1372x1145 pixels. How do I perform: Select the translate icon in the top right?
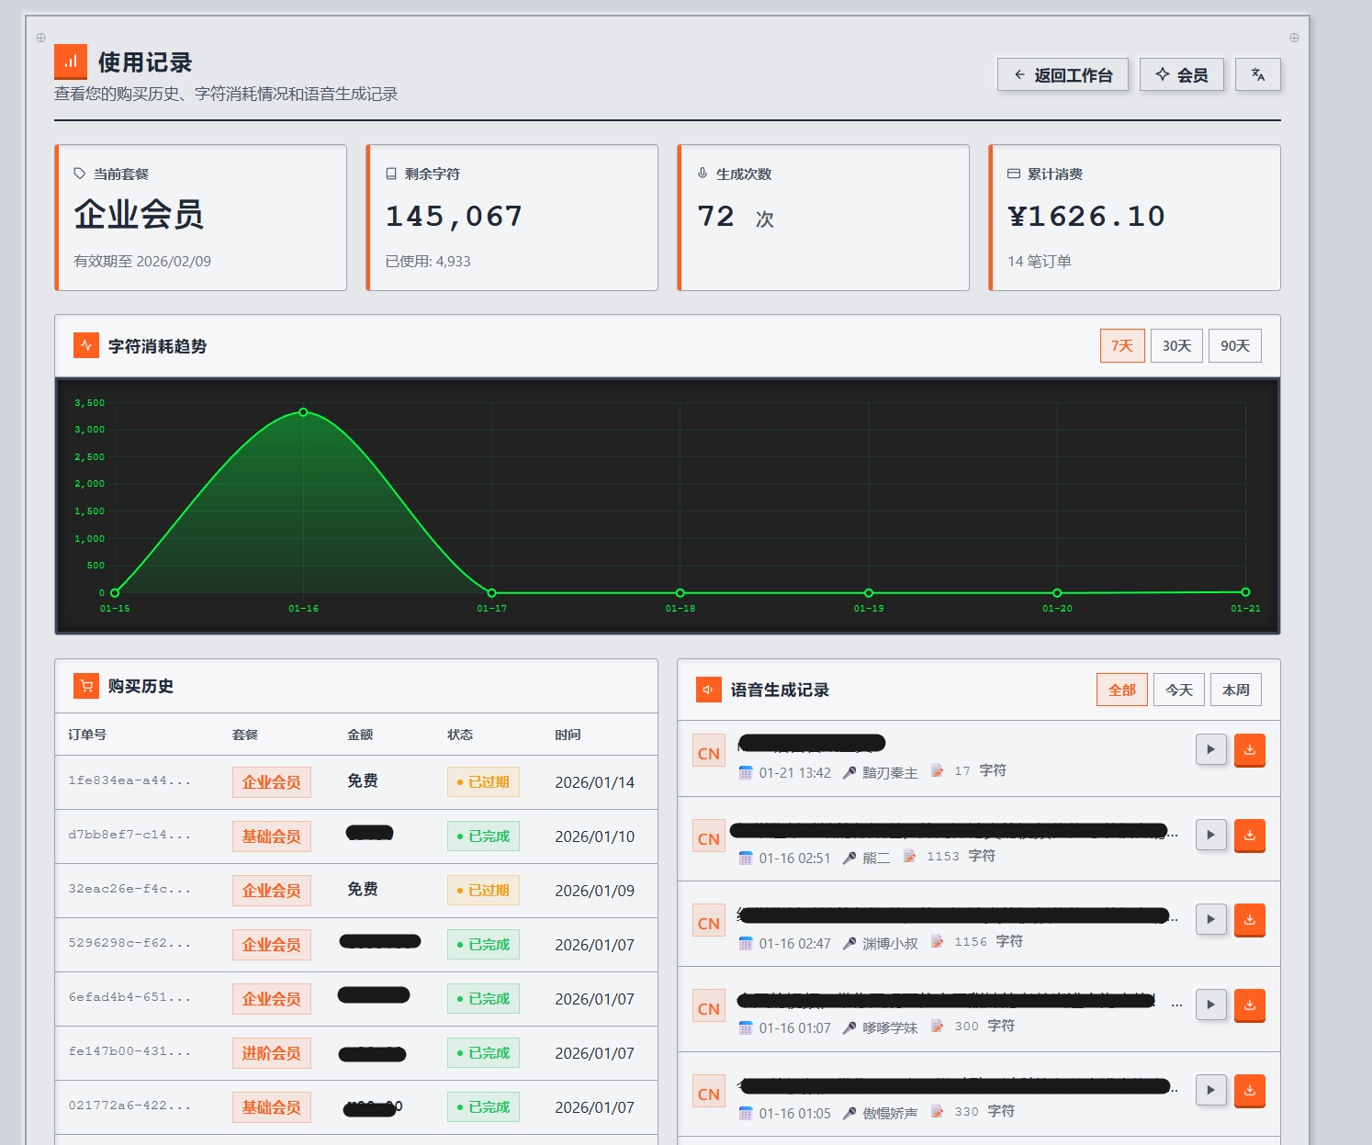coord(1258,74)
